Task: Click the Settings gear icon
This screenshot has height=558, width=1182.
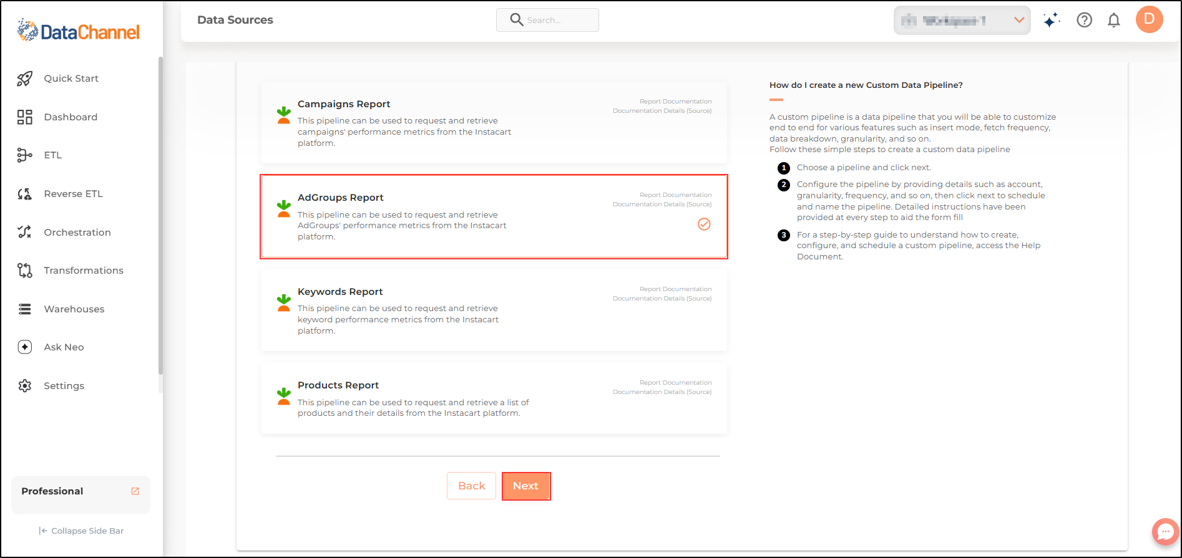Action: pos(24,386)
